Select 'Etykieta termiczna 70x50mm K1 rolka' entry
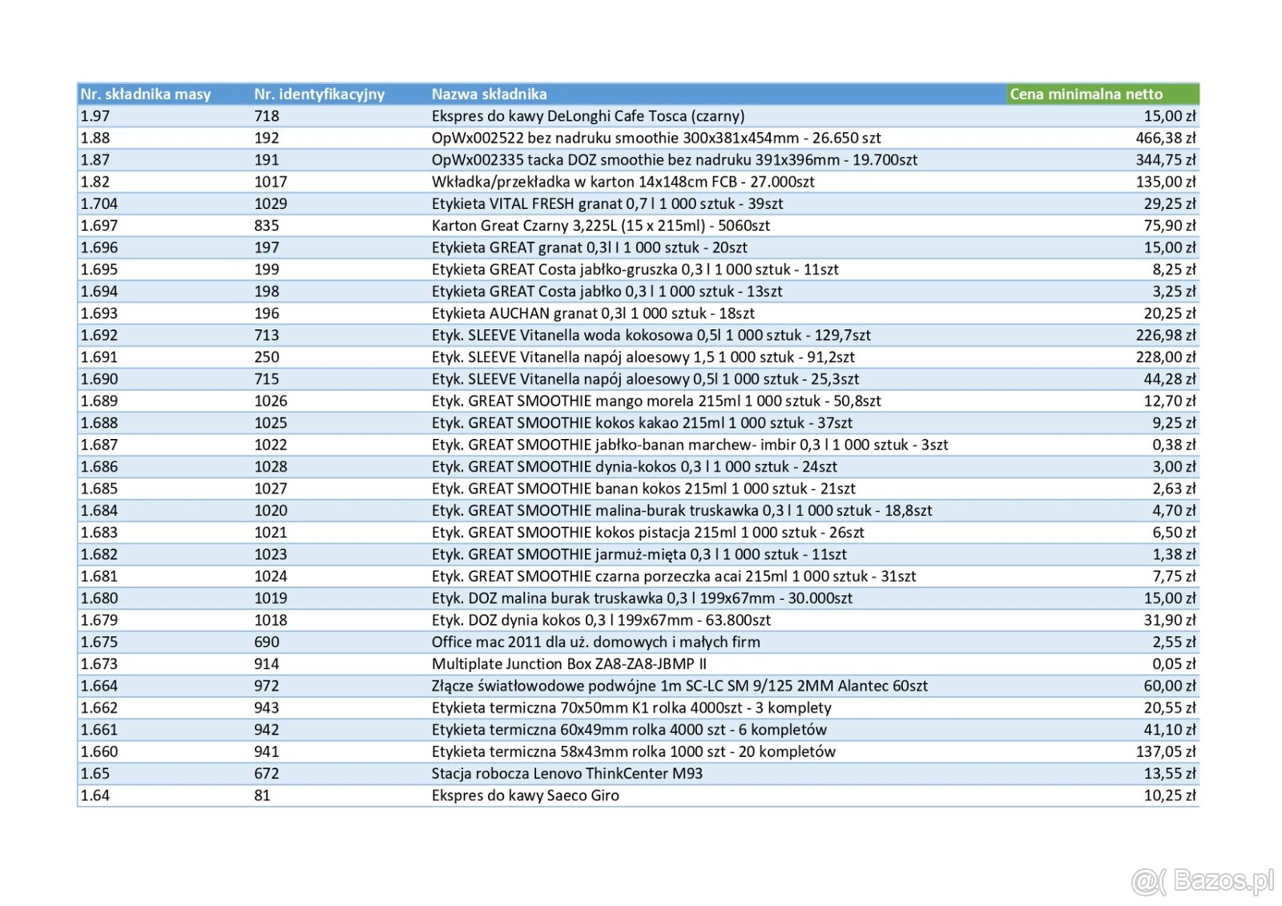Viewport: 1282px width, 906px height. [631, 708]
